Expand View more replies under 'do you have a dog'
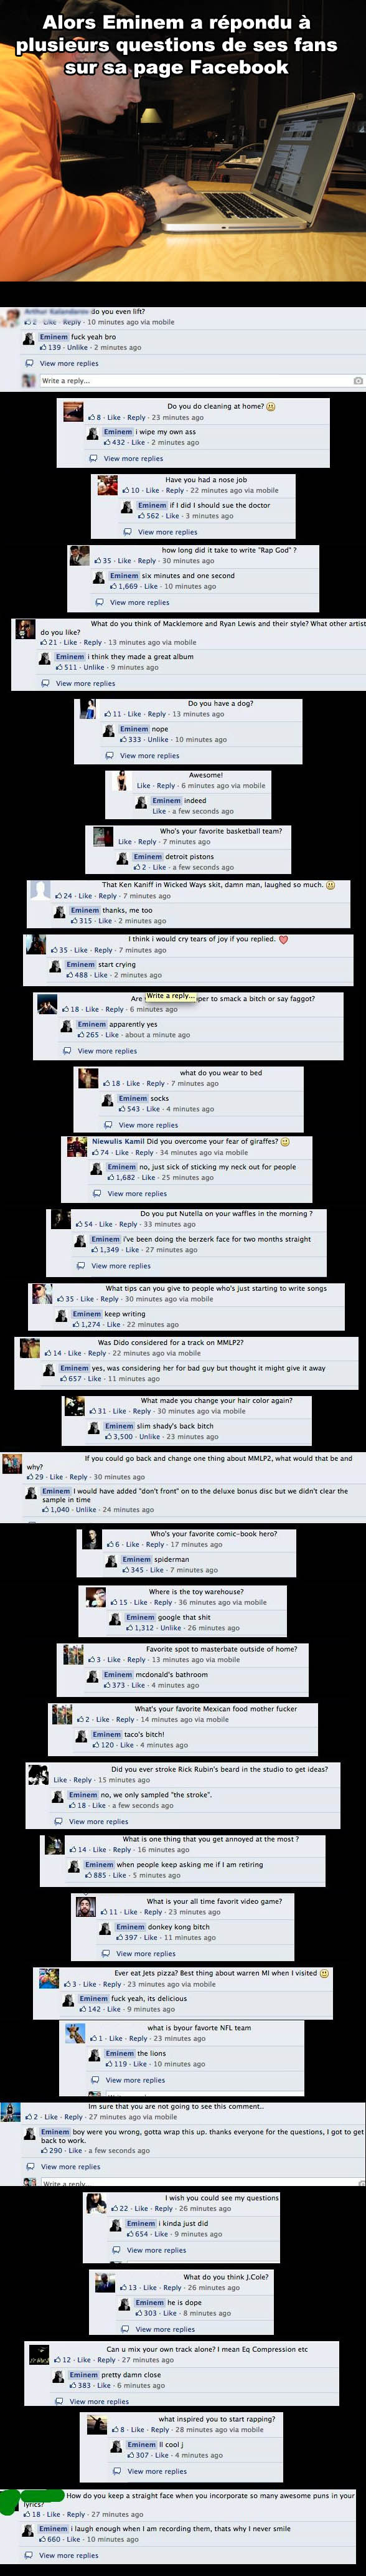 click(149, 756)
